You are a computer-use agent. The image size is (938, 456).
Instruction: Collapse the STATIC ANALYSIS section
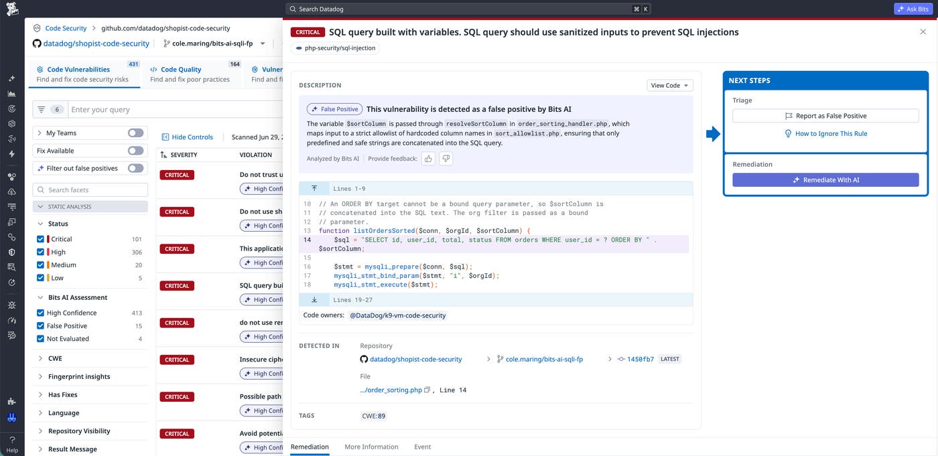(x=90, y=207)
